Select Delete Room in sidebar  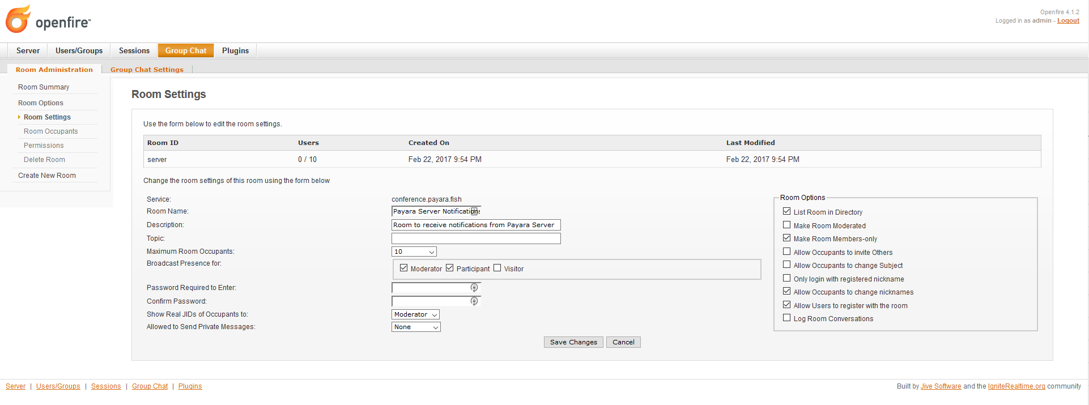coord(44,160)
